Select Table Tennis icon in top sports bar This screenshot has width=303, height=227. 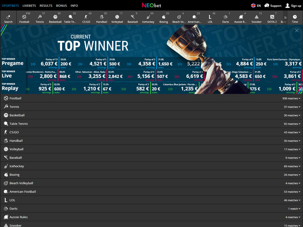point(70,17)
